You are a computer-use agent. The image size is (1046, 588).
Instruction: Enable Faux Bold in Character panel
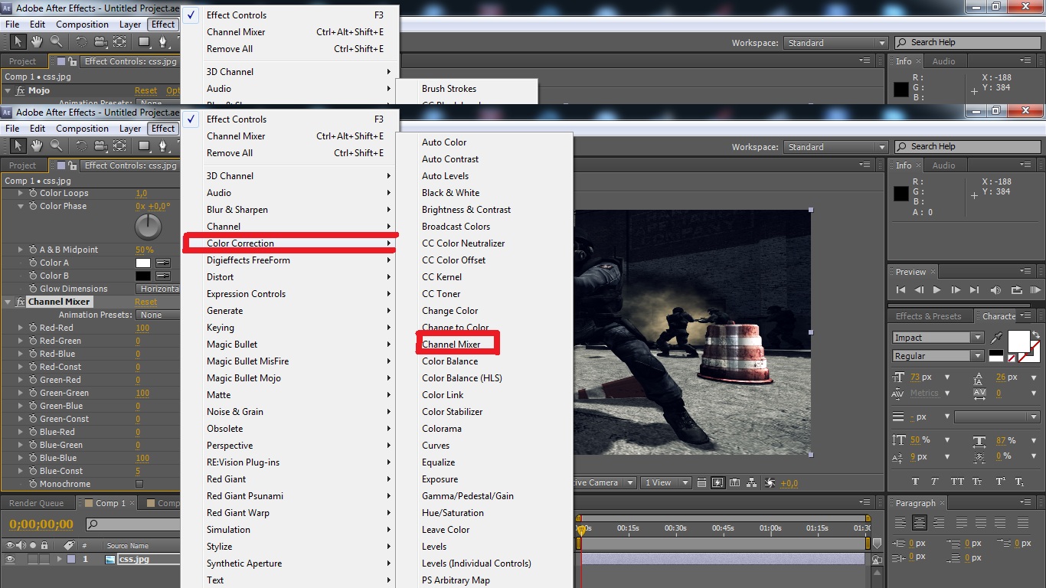coord(915,482)
